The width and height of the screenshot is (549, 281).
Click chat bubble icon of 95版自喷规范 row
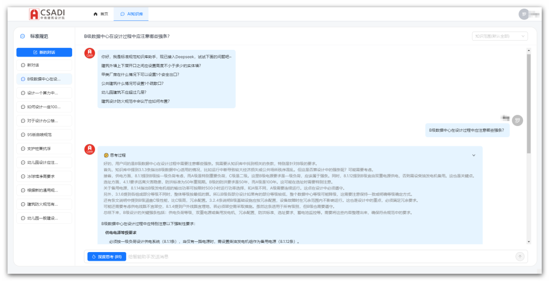(x=23, y=135)
